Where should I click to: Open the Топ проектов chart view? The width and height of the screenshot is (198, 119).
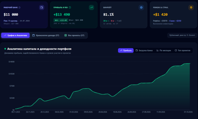click(x=182, y=50)
